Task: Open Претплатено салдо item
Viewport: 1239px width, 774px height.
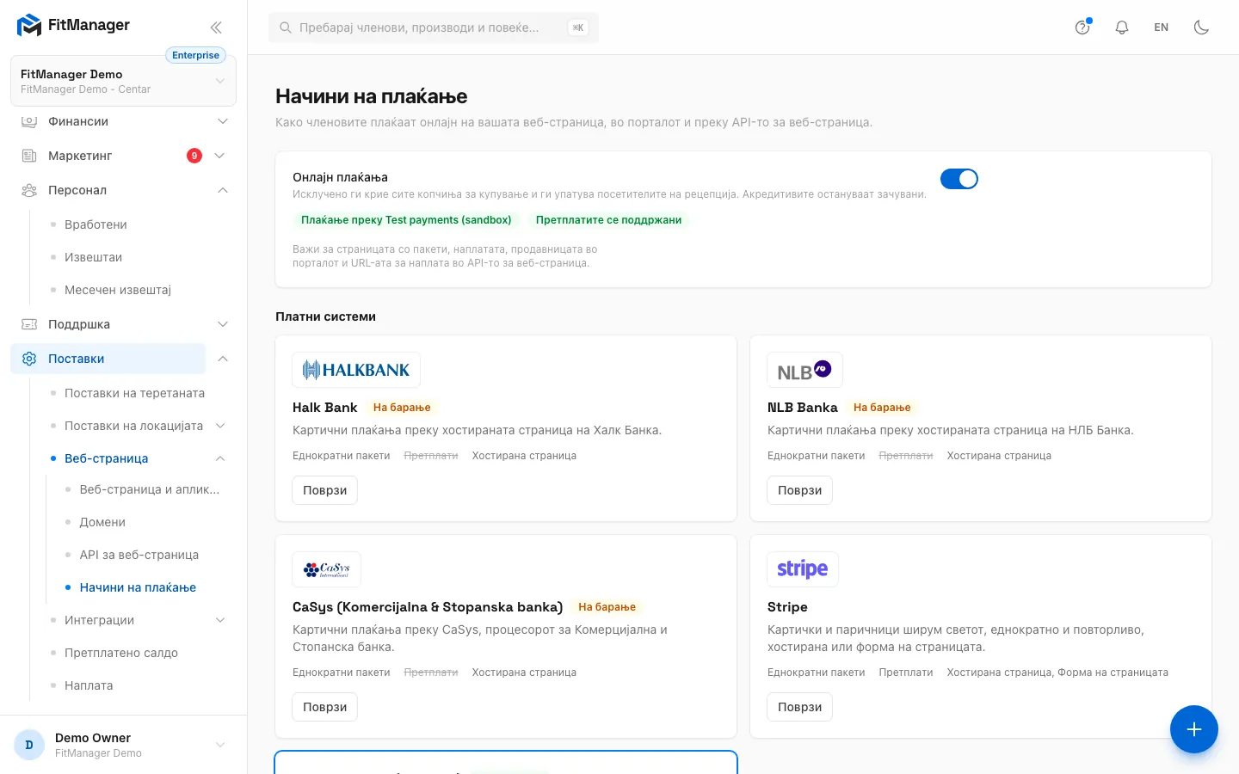Action: [121, 653]
